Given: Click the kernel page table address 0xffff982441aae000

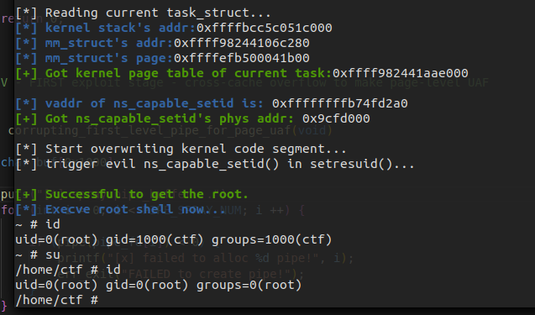Looking at the screenshot, I should click(x=401, y=73).
